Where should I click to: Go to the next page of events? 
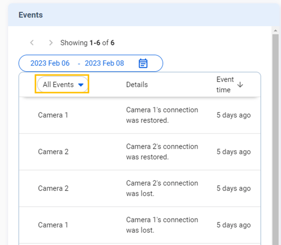pos(51,43)
